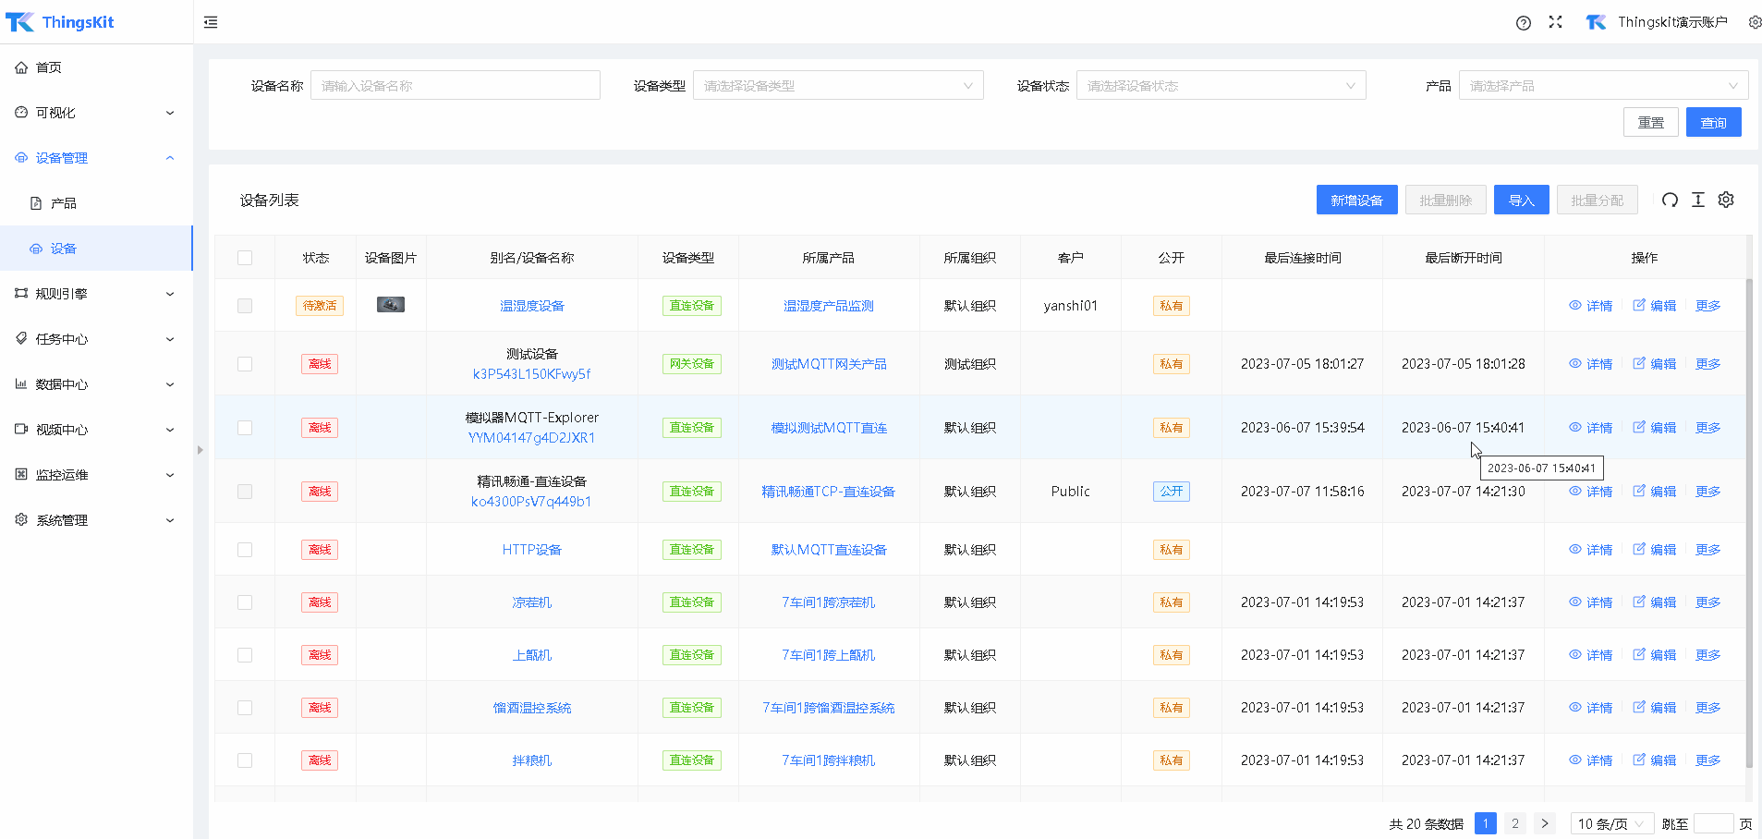Click edit pencil icon for 温湿度设备 row
The height and width of the screenshot is (839, 1762).
pyautogui.click(x=1639, y=305)
